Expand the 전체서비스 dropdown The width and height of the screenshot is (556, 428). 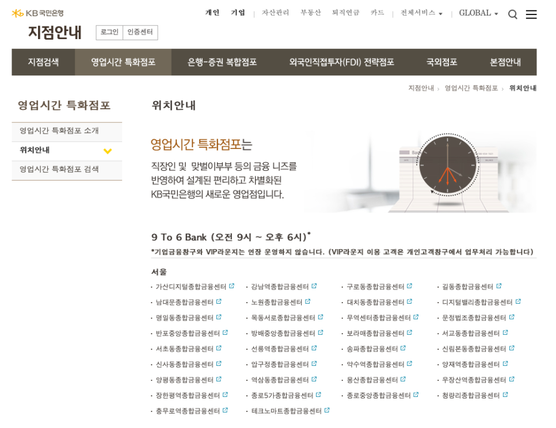[421, 13]
